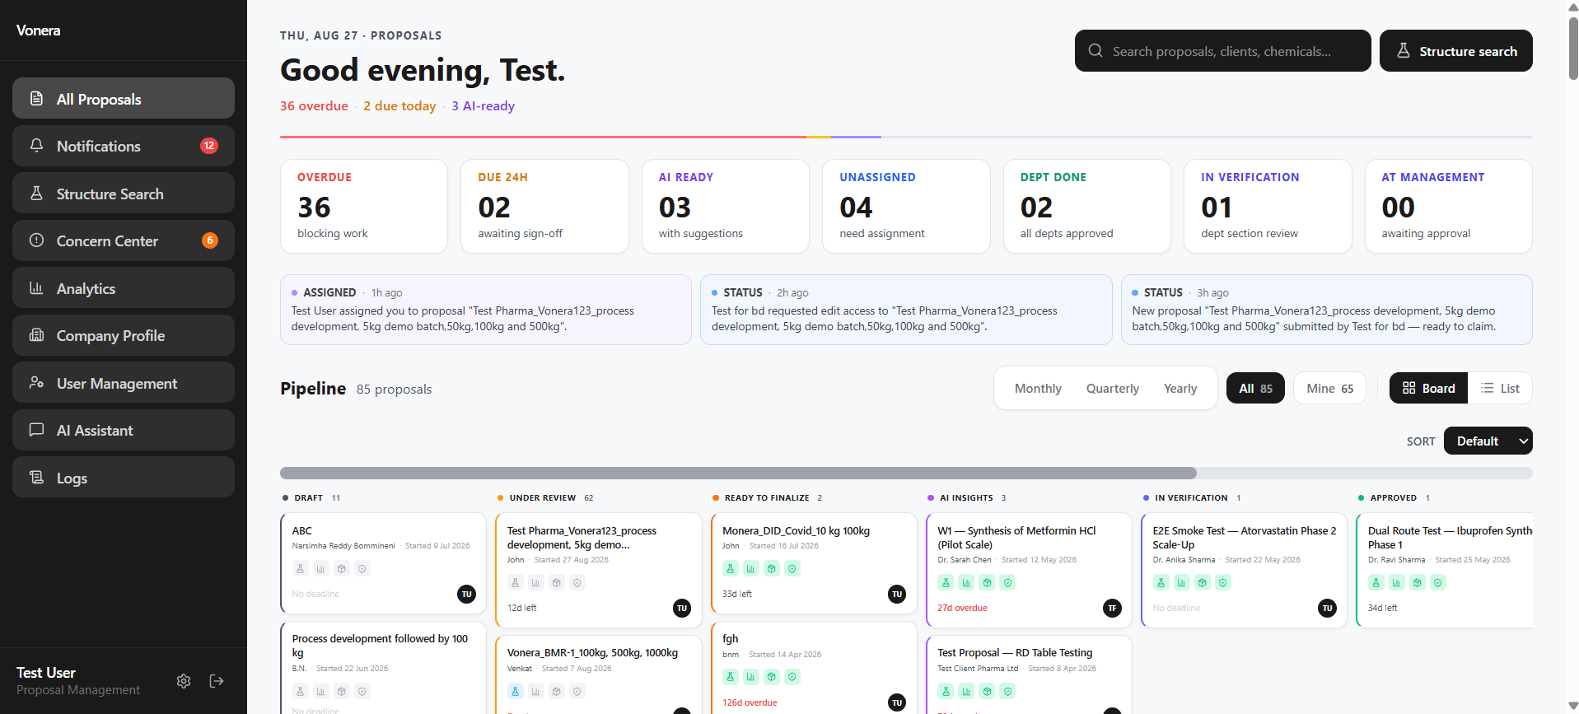
Task: Click the '126d overdue' text on fgh card
Action: tap(750, 702)
